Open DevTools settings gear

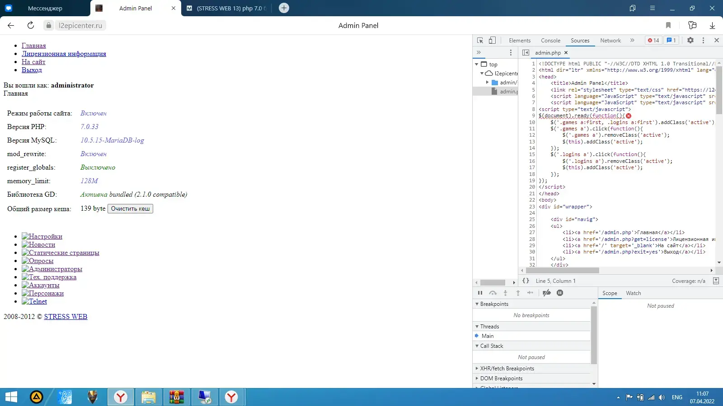pos(690,40)
